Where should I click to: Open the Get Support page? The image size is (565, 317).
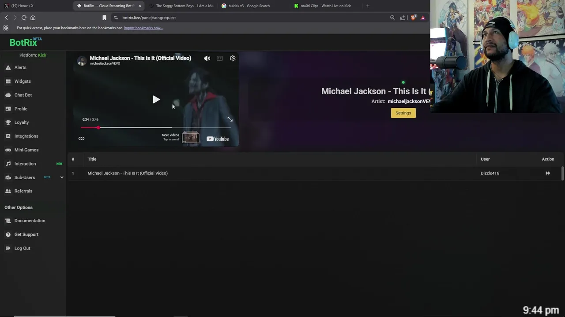pos(26,234)
